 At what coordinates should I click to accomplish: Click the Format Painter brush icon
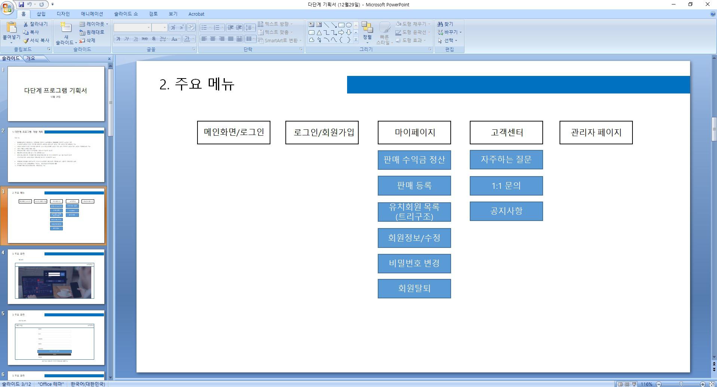(26, 40)
